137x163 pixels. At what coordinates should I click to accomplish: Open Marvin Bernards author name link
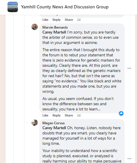(x=55, y=27)
